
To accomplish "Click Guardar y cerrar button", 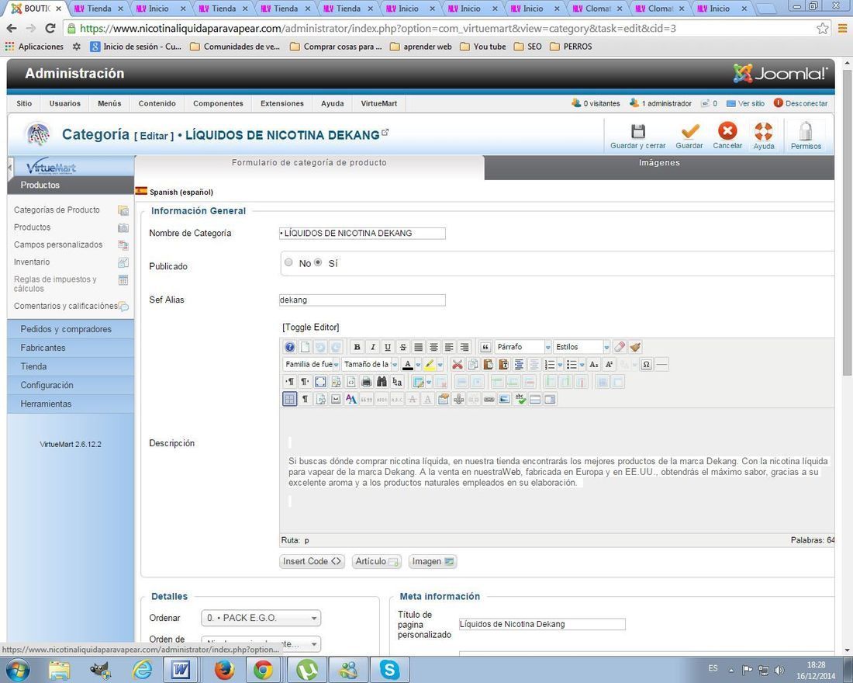I will 637,136.
